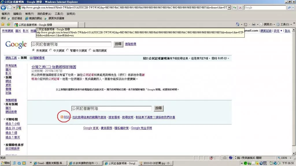Click the 按日期排序 sort link
The height and width of the screenshot is (166, 296).
coord(12,149)
